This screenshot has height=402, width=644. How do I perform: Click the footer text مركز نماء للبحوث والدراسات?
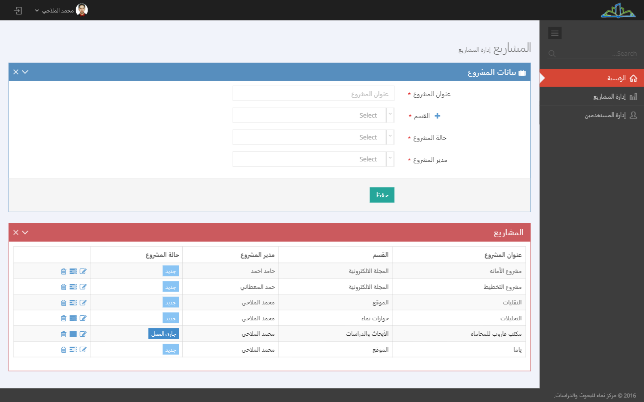point(585,396)
